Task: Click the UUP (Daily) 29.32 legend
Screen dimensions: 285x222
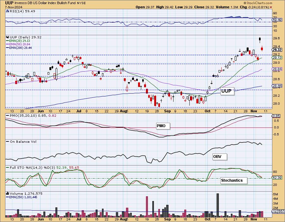Action: tap(26, 37)
